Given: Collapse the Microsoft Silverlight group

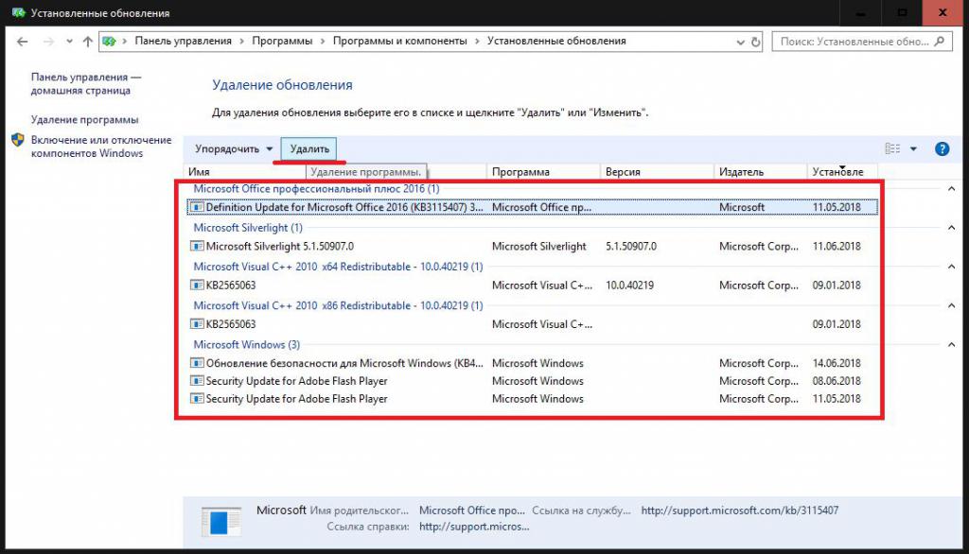Looking at the screenshot, I should point(952,228).
